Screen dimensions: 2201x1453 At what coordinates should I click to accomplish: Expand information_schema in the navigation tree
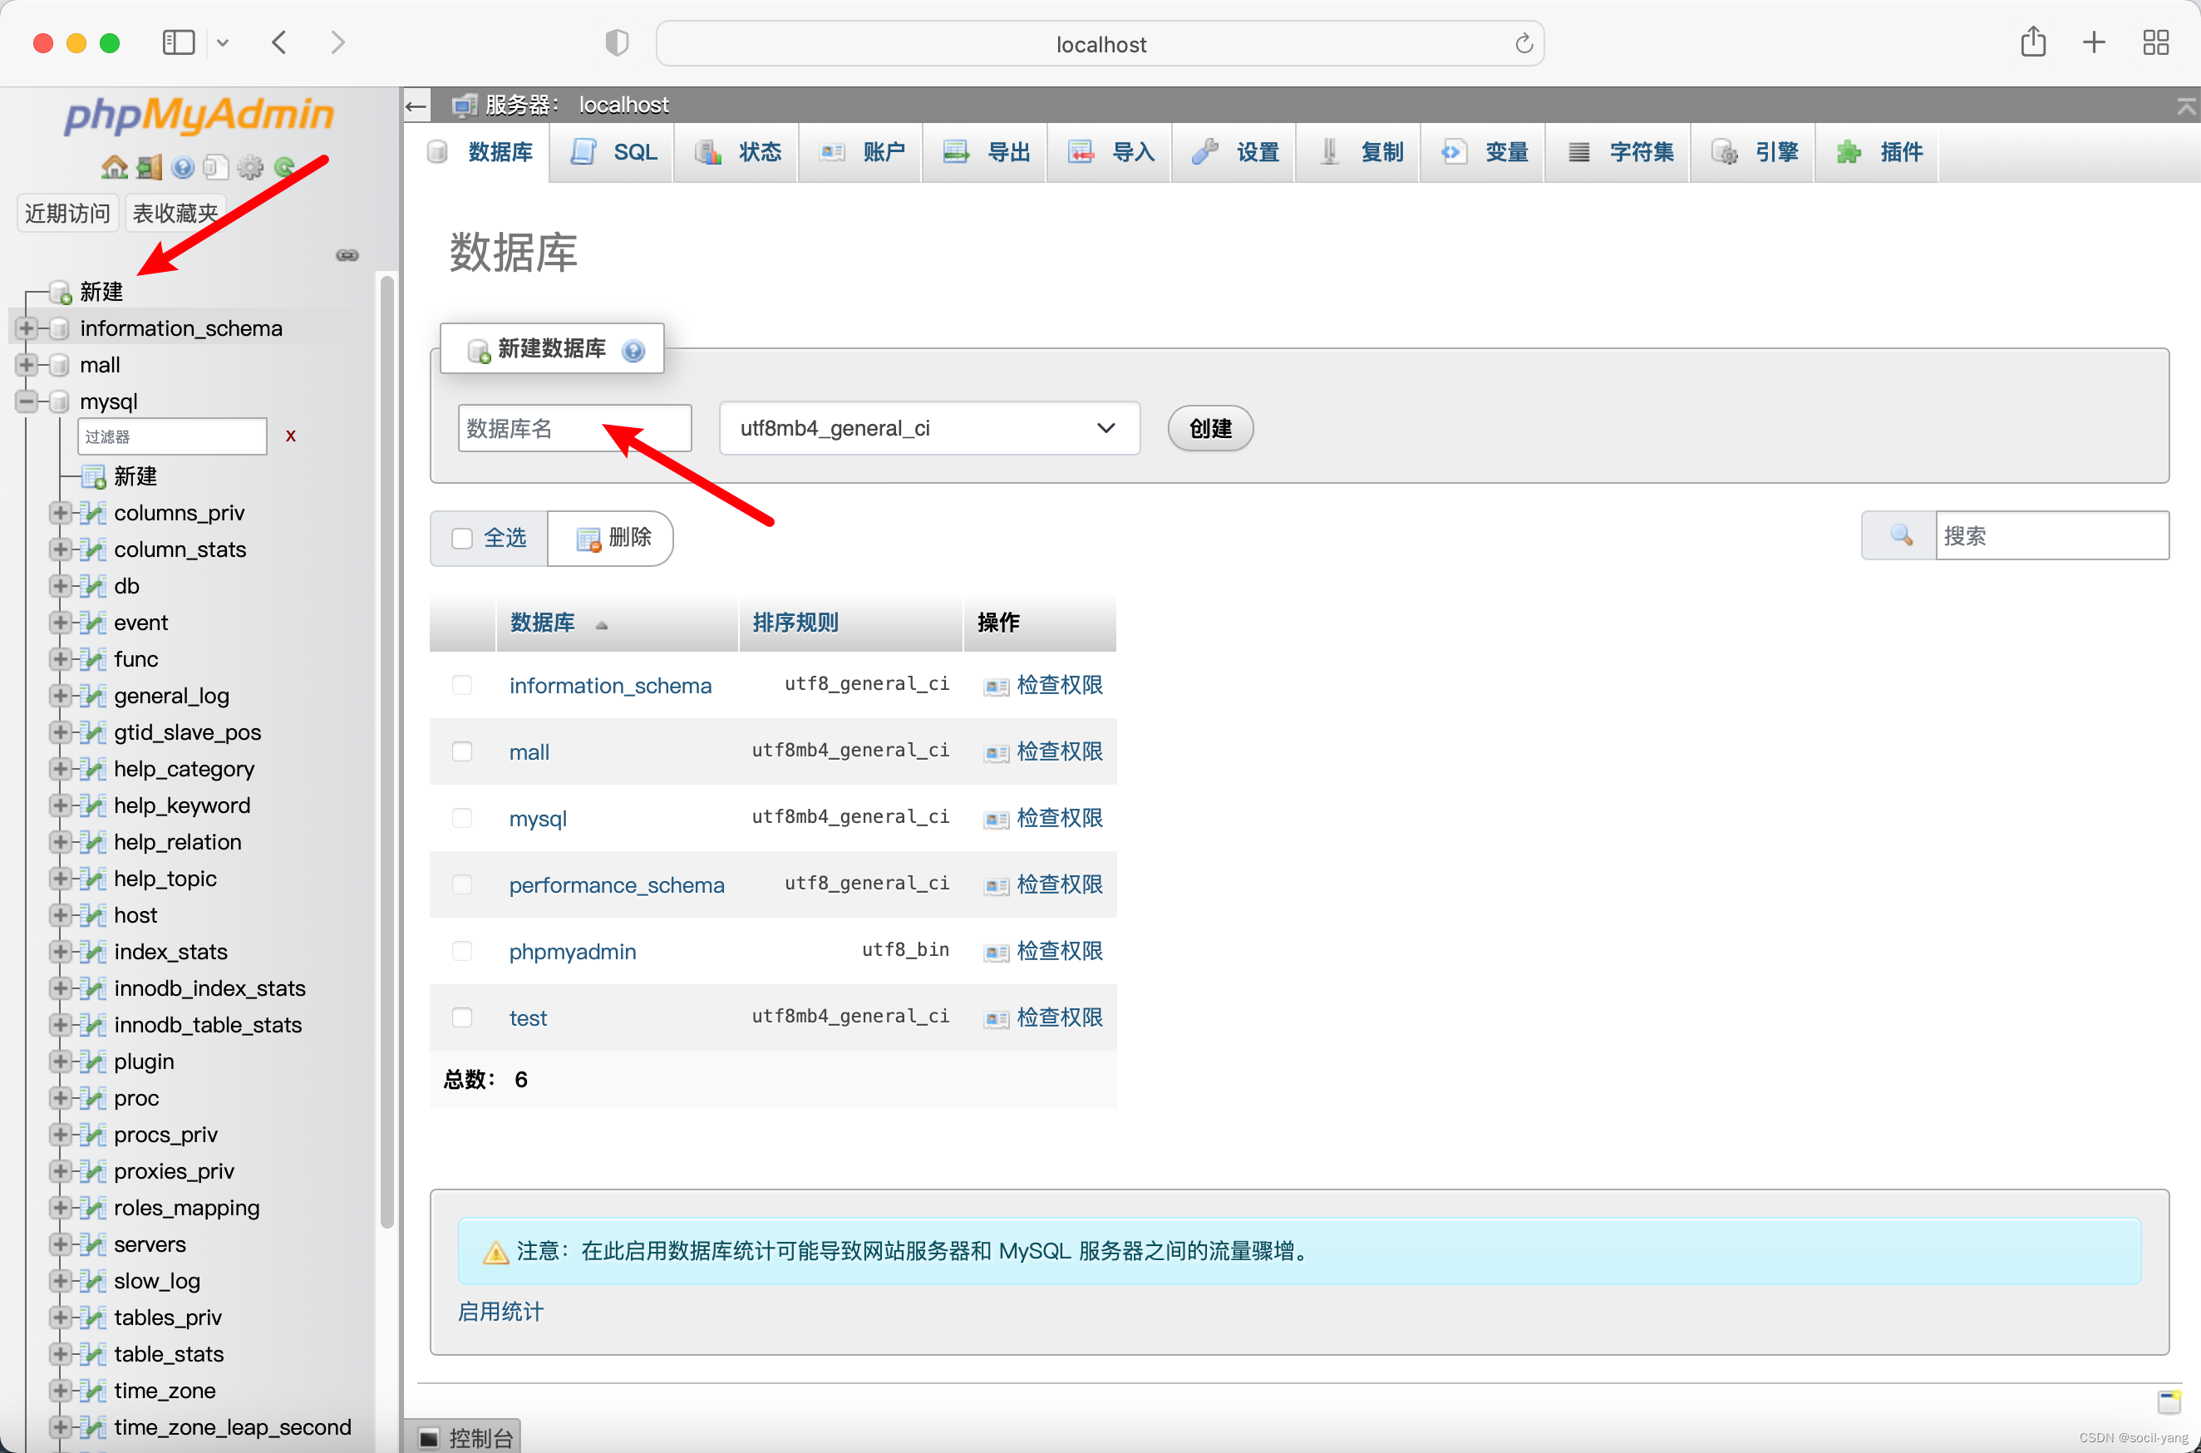tap(27, 328)
